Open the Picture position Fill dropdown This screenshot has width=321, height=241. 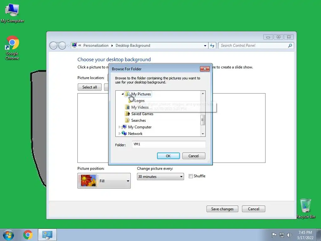tap(104, 181)
